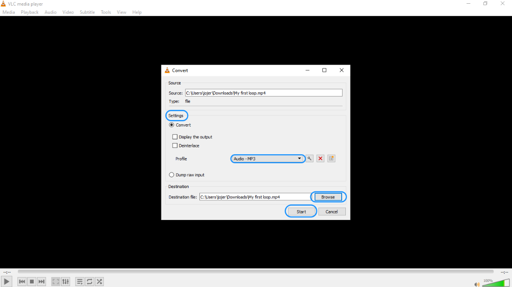Click the remaining time label at right
The image size is (512, 287).
click(504, 272)
